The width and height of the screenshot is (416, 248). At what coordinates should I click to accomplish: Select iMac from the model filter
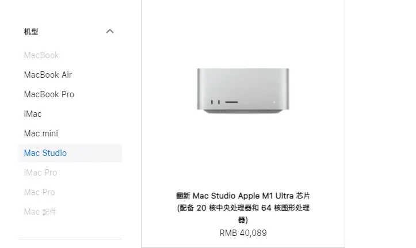(x=33, y=114)
